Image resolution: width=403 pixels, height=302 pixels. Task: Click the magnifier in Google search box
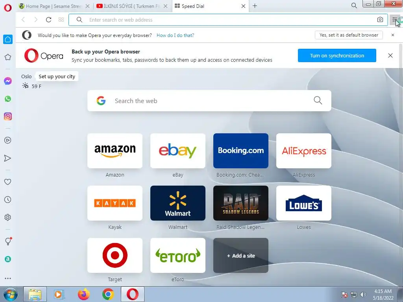pyautogui.click(x=318, y=100)
